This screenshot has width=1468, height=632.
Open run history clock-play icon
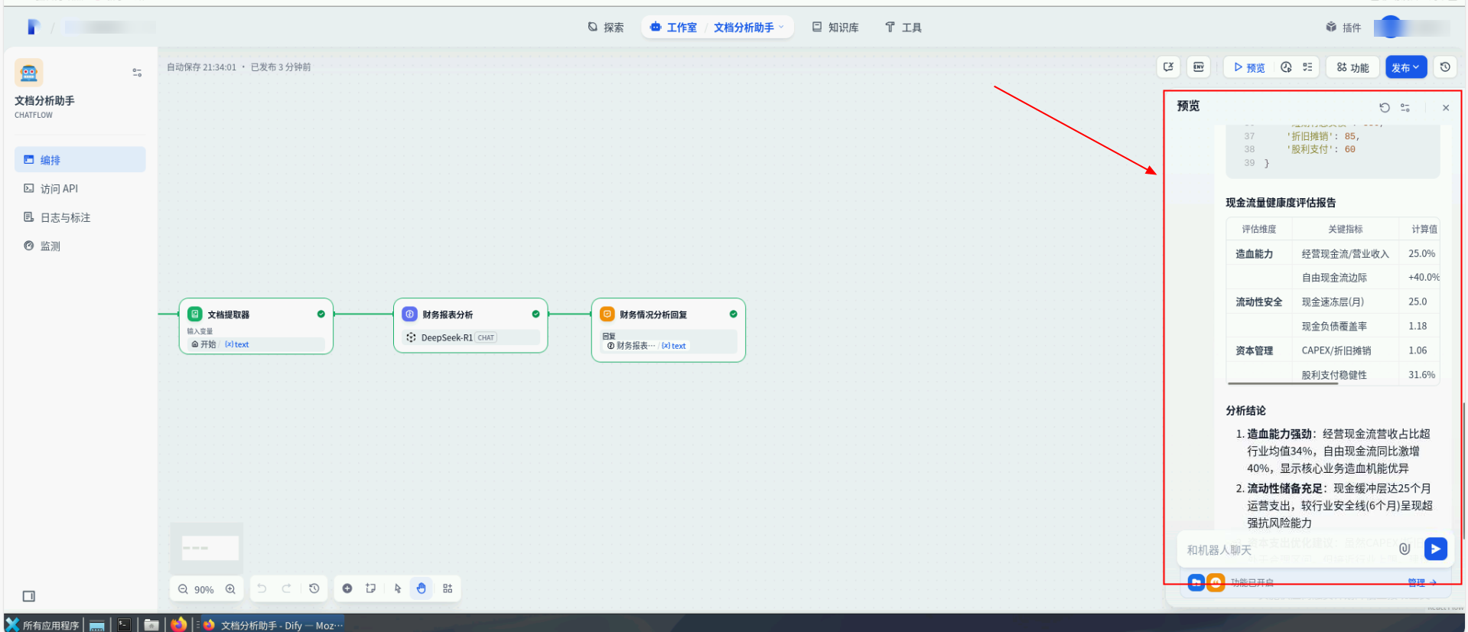point(1286,67)
